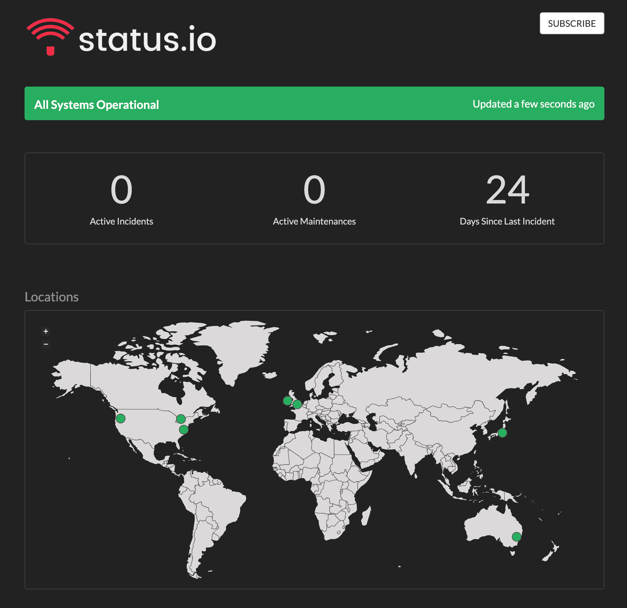Zoom in on the locations map
Viewport: 627px width, 608px height.
tap(46, 331)
